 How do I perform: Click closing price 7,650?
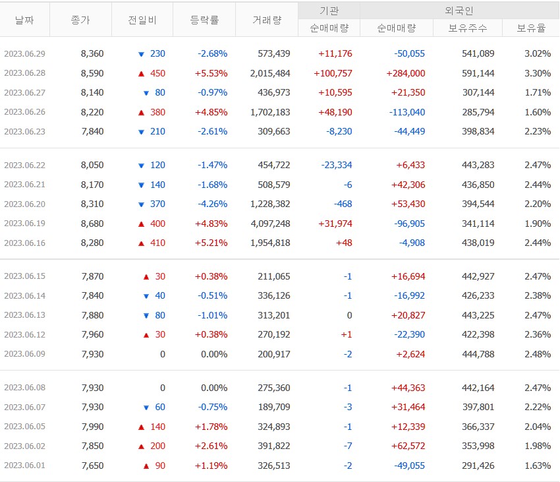(x=92, y=466)
